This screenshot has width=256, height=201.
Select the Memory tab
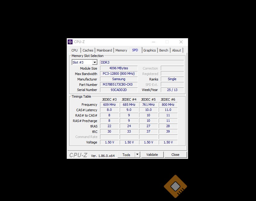[x=121, y=50]
